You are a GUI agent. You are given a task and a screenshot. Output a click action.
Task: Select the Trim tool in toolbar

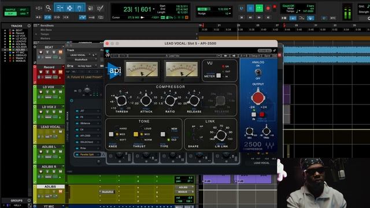[60, 8]
